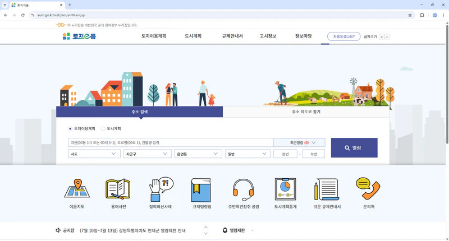The height and width of the screenshot is (241, 449).
Task: Show next notice with down arrow
Action: click(205, 234)
